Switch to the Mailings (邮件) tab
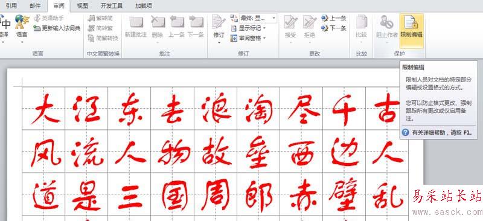483x221 pixels. pyautogui.click(x=35, y=6)
